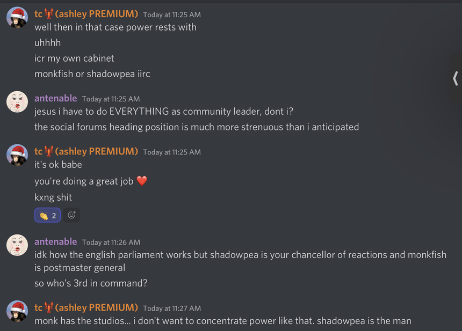Click antenable username at 11:26 AM message
462x331 pixels.
56,241
